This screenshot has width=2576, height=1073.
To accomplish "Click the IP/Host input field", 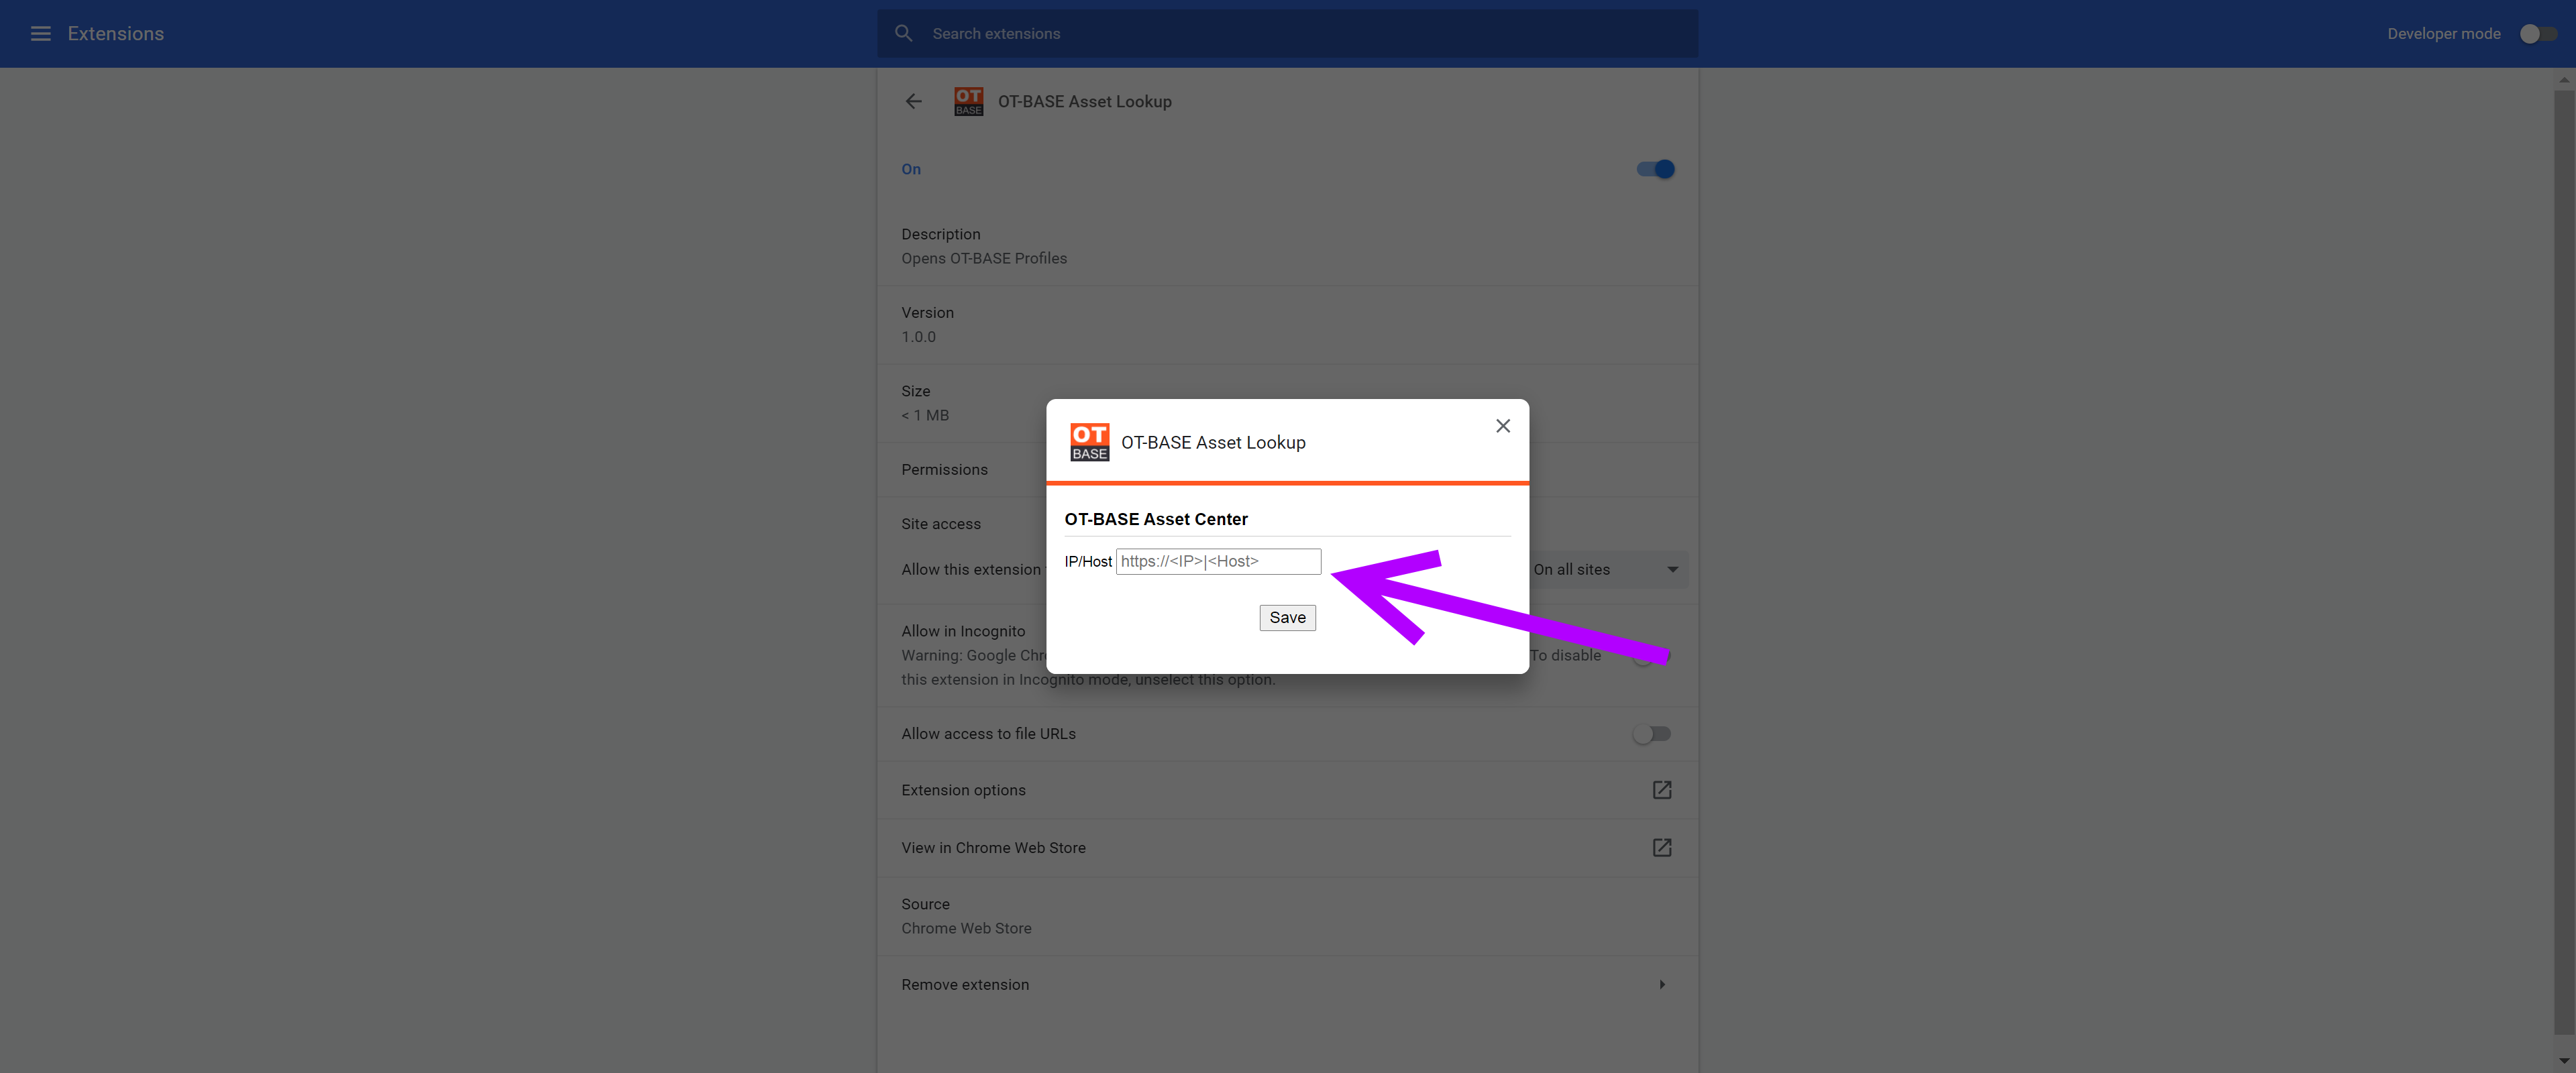I will [x=1218, y=561].
